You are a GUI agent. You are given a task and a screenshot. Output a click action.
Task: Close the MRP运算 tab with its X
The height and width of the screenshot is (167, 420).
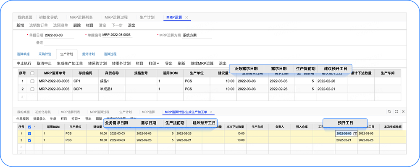[x=187, y=17]
